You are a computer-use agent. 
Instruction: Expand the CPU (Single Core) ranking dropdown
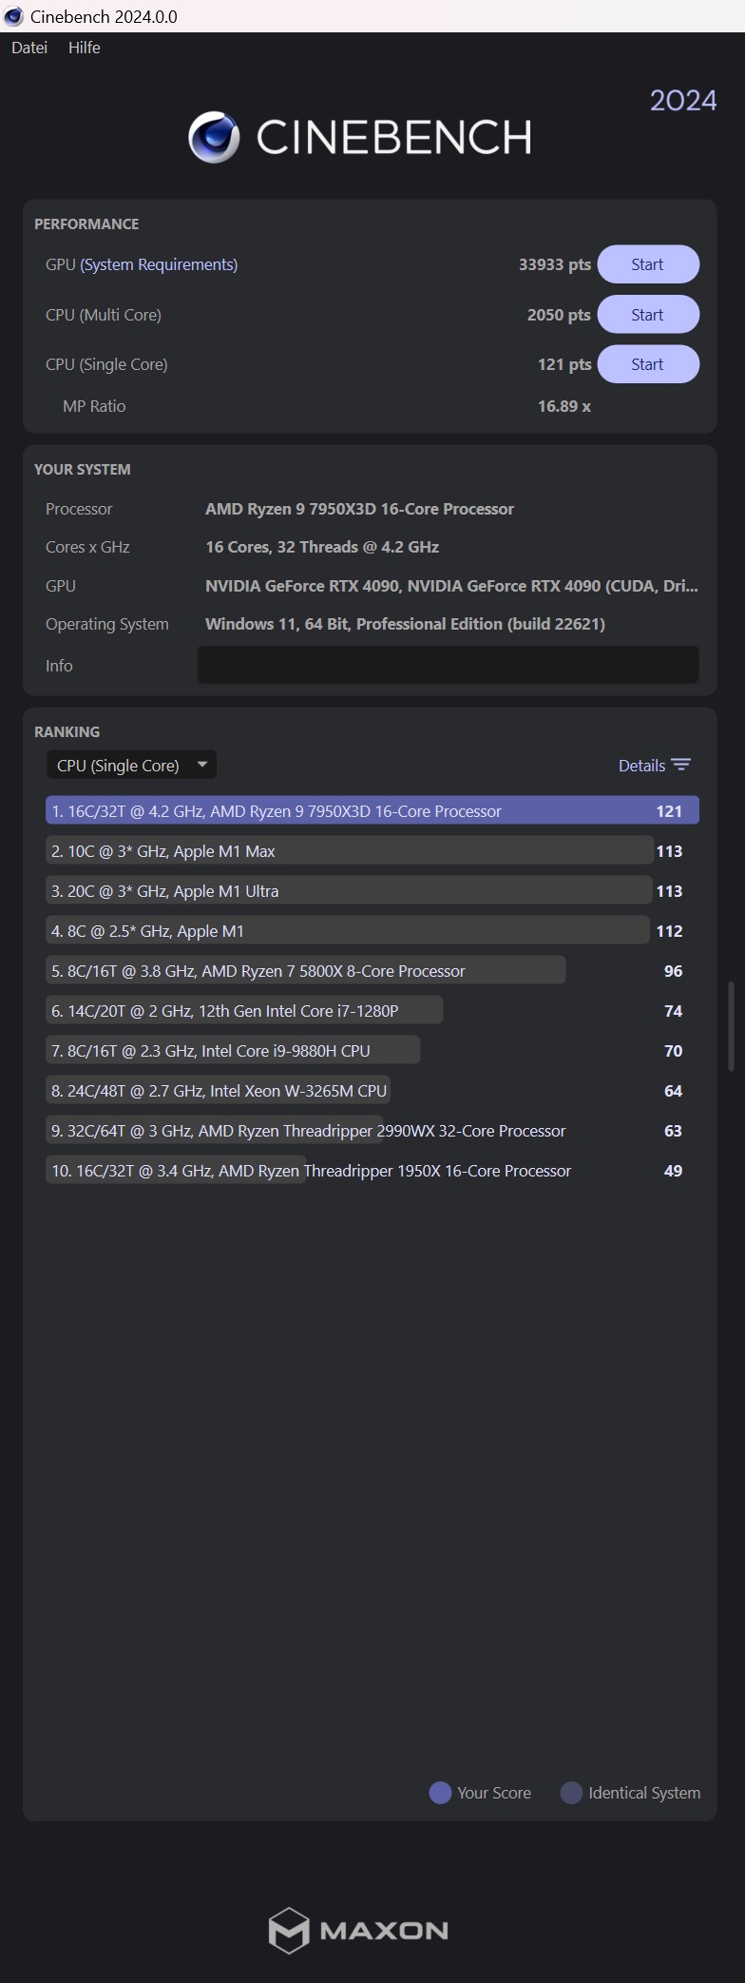[x=131, y=766]
